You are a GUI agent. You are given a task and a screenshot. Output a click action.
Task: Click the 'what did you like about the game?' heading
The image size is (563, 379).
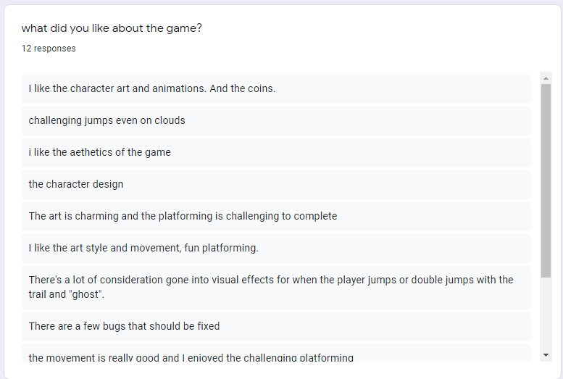[x=112, y=28]
